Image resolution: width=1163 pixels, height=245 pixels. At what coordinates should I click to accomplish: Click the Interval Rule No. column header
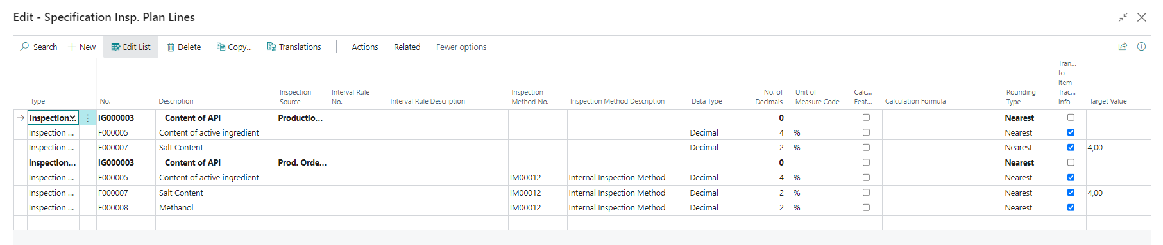click(350, 97)
